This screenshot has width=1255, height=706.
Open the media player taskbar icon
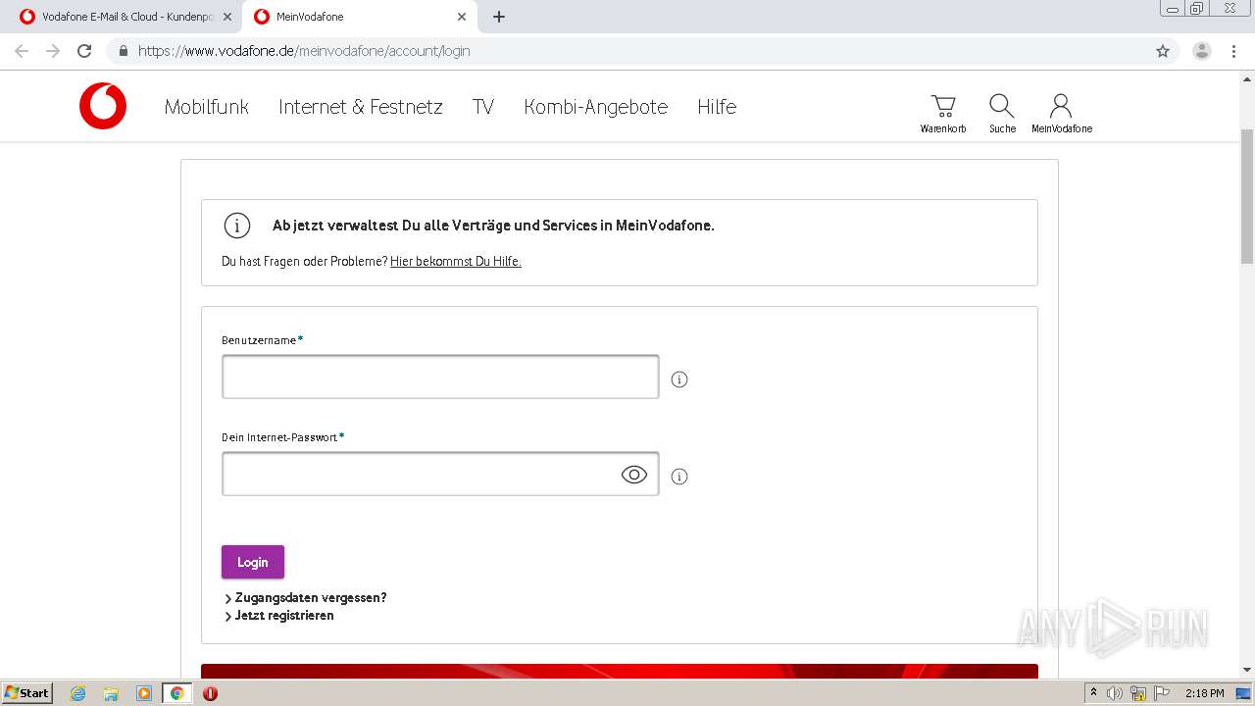(144, 693)
